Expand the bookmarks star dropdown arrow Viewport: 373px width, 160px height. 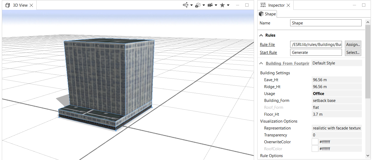pos(228,5)
